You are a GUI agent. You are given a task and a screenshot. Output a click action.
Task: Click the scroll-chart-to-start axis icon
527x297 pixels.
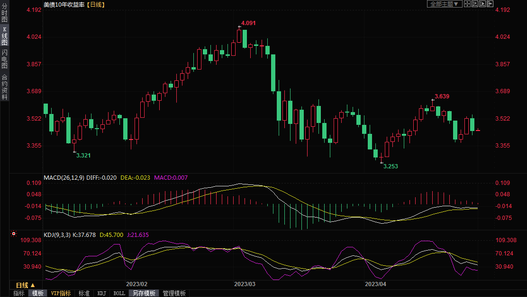475,4
